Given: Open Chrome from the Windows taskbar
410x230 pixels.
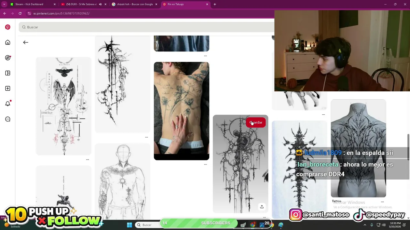Looking at the screenshot, I should pos(253,225).
